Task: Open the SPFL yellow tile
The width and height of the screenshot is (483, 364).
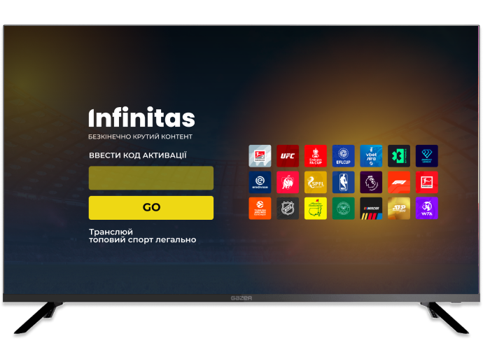Action: pos(316,182)
